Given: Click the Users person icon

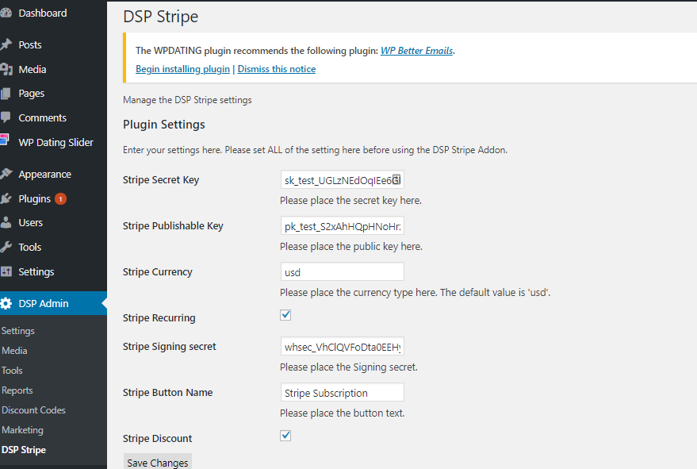Looking at the screenshot, I should pyautogui.click(x=6, y=222).
